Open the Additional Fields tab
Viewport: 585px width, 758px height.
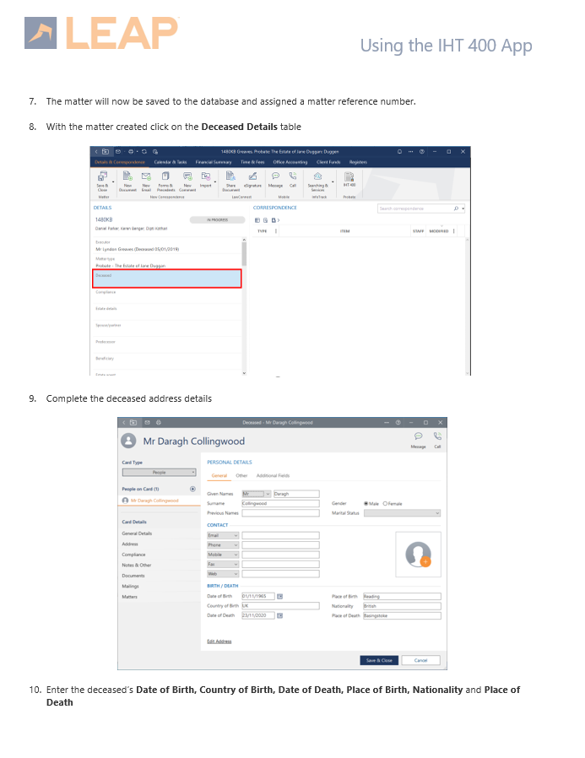[x=273, y=476]
